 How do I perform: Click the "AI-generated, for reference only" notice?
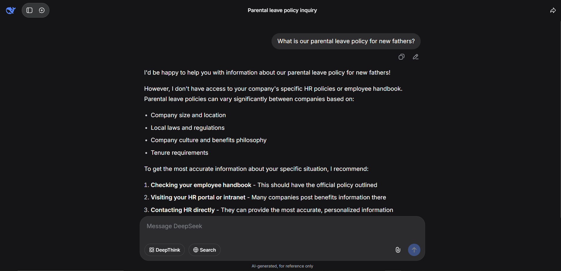click(x=282, y=266)
